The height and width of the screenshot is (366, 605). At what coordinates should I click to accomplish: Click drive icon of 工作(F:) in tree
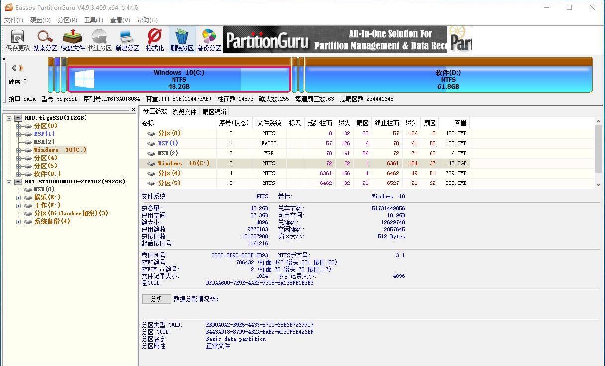tap(28, 205)
